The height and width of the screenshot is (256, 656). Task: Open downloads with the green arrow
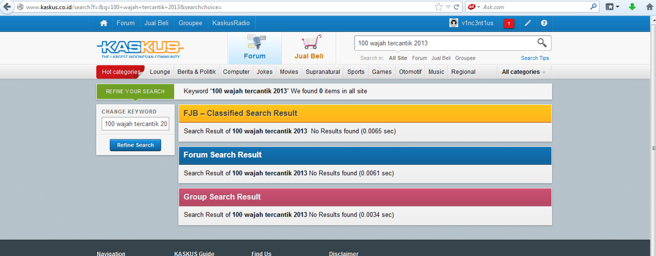pyautogui.click(x=632, y=7)
